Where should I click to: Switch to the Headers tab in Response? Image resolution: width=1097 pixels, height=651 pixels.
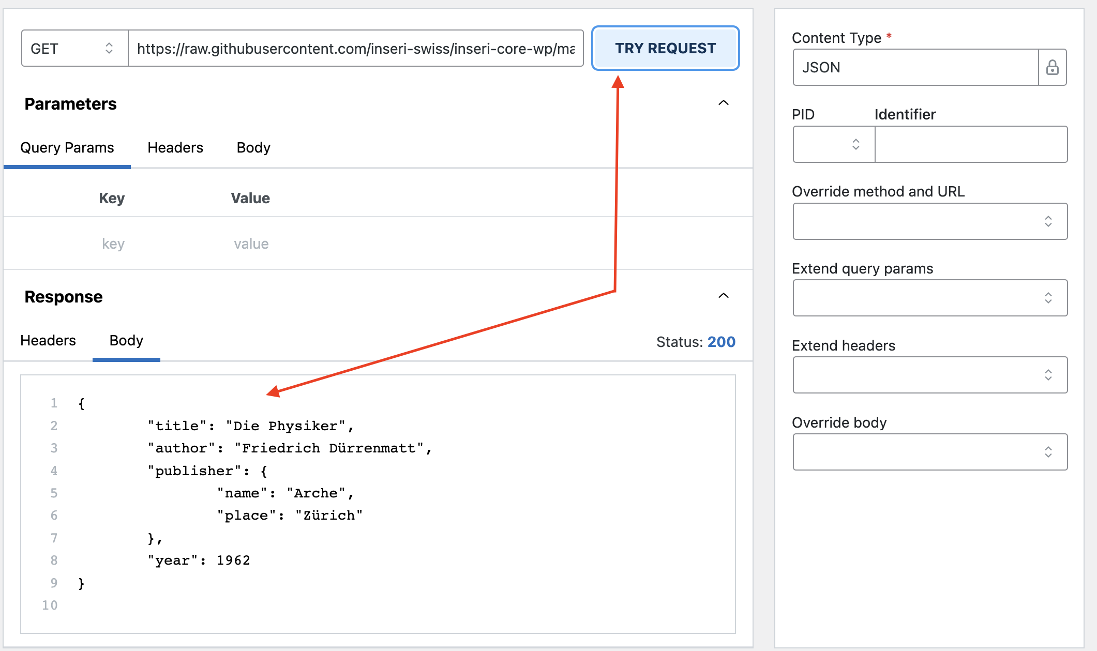pos(48,340)
